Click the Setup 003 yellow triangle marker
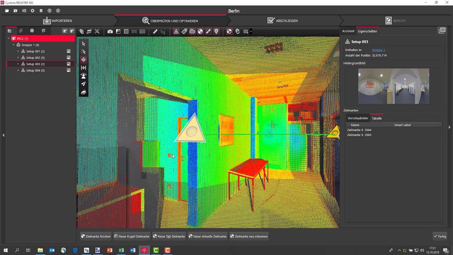 tap(191, 129)
